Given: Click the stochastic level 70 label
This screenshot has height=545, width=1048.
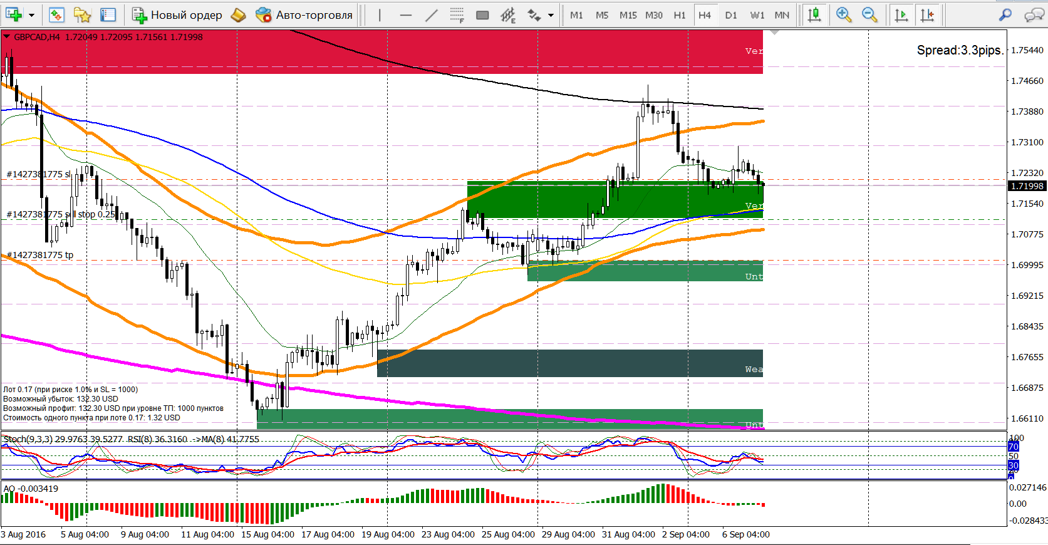Looking at the screenshot, I should tap(1013, 447).
